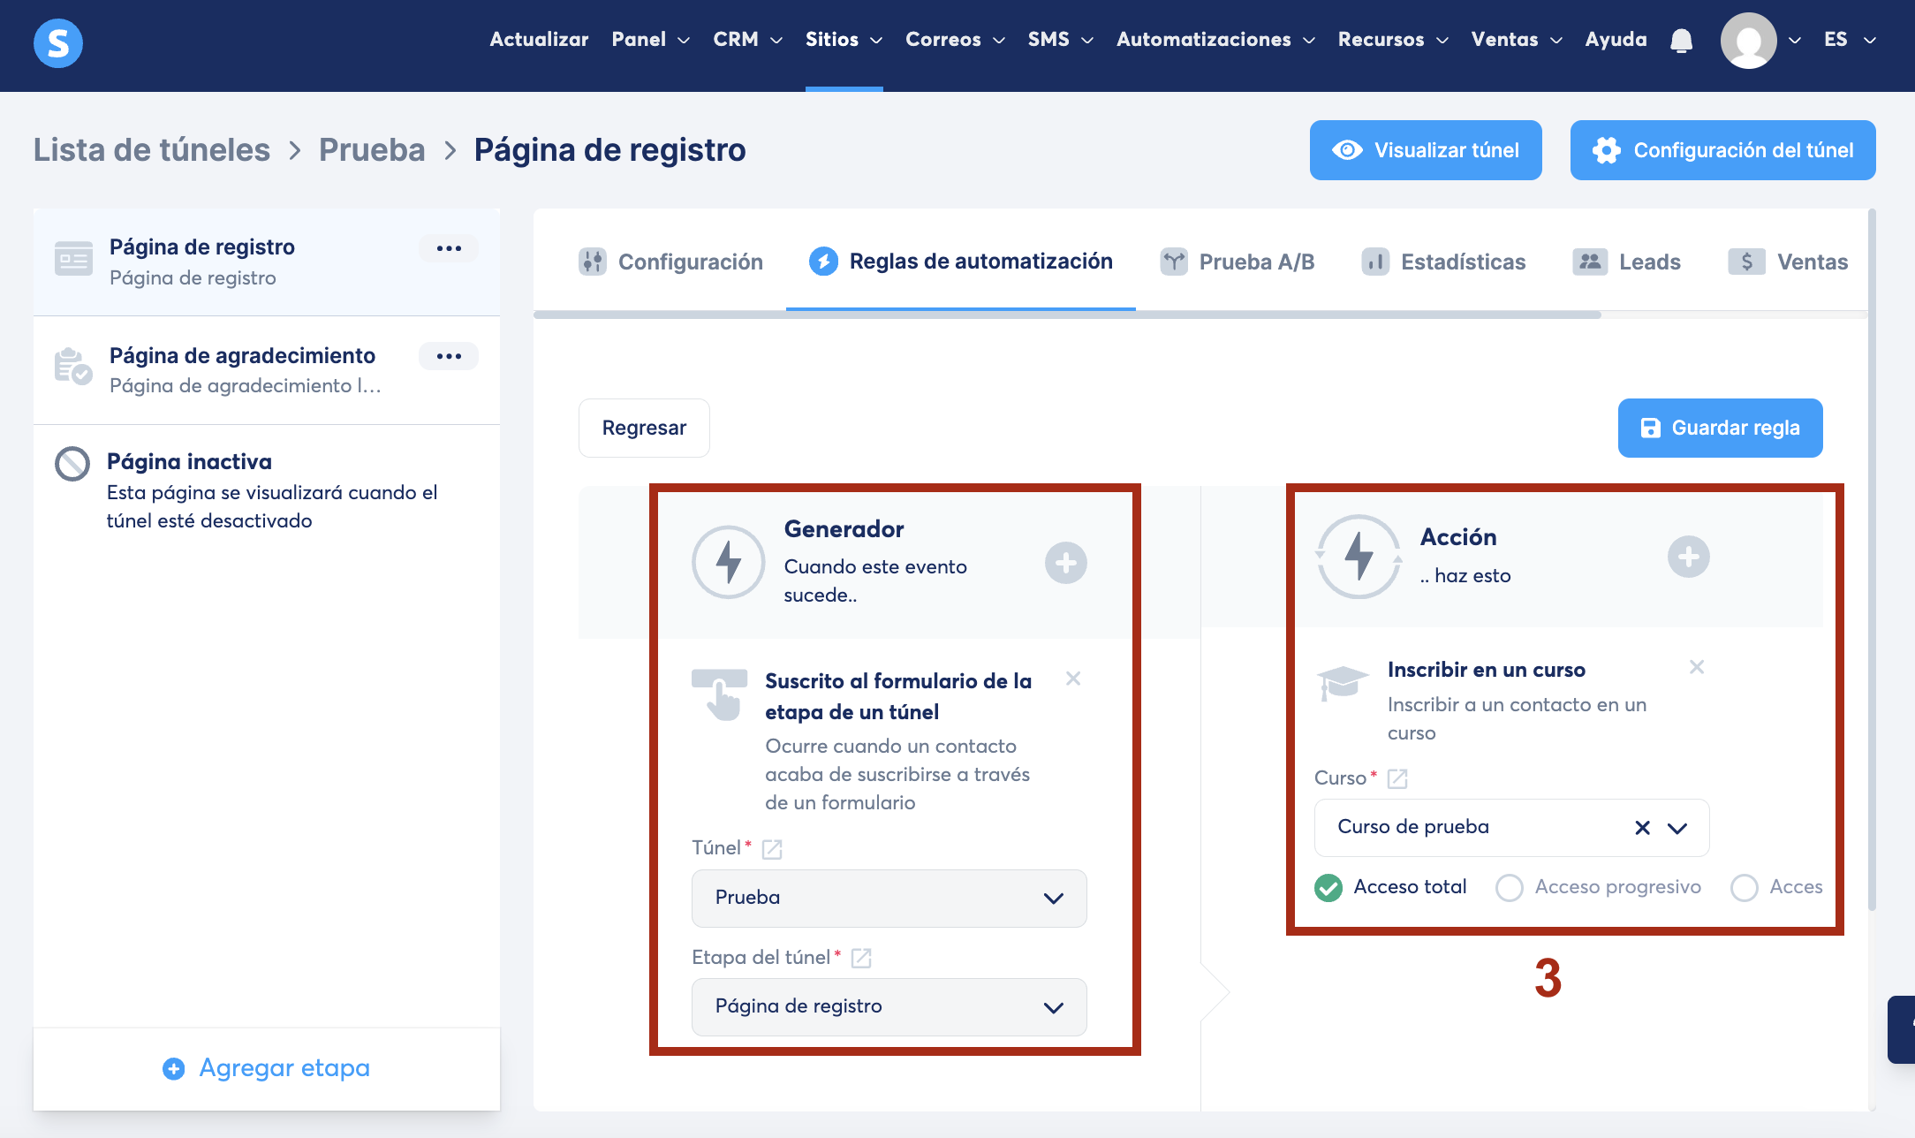Click the notification bell icon
This screenshot has width=1915, height=1138.
tap(1681, 41)
